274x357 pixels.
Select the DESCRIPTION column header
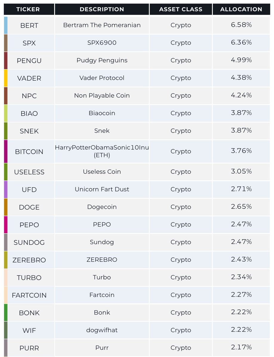[x=102, y=9]
